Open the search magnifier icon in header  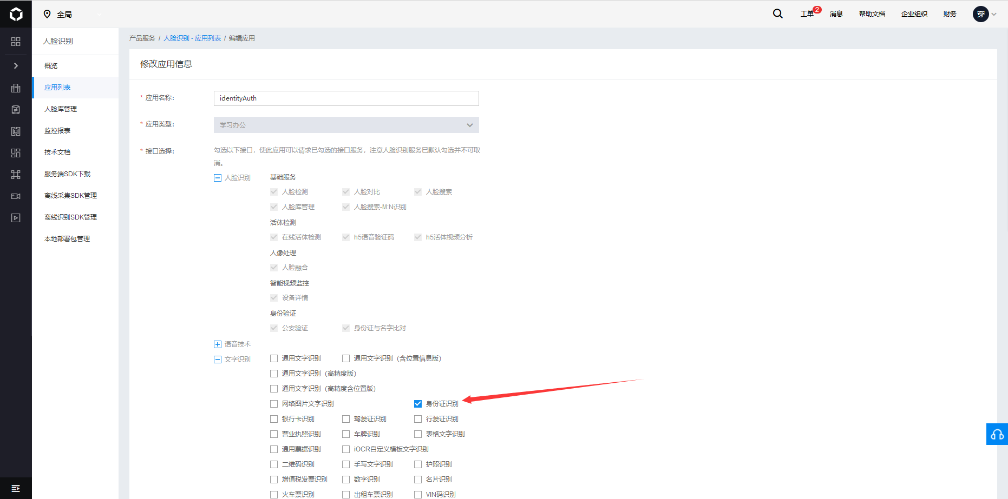[777, 14]
